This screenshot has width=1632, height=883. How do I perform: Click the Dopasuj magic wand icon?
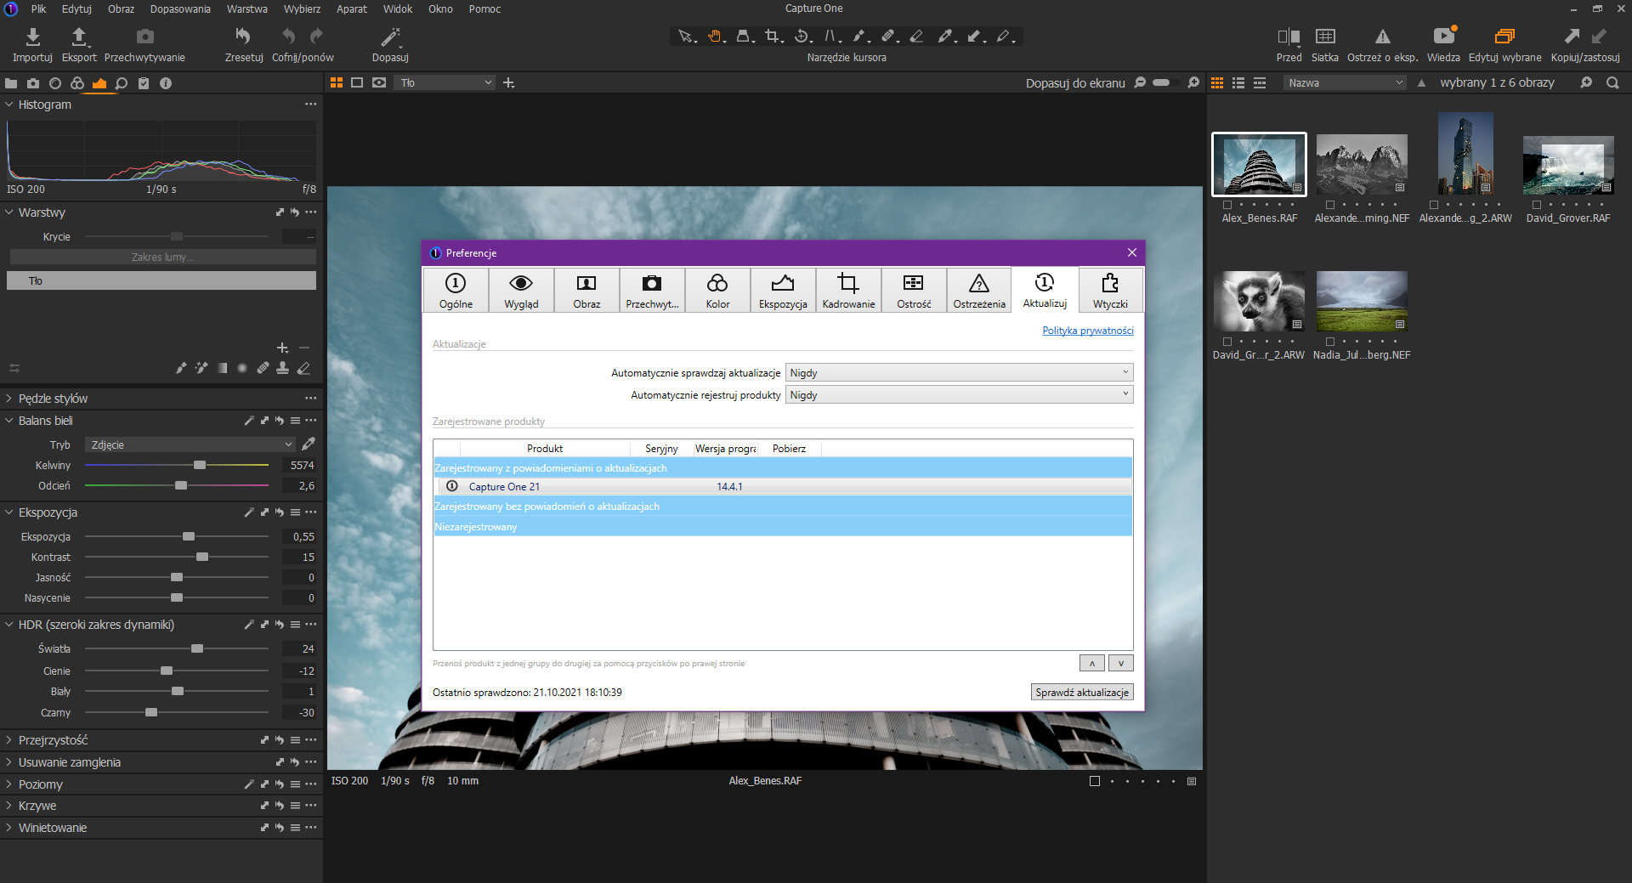point(390,37)
